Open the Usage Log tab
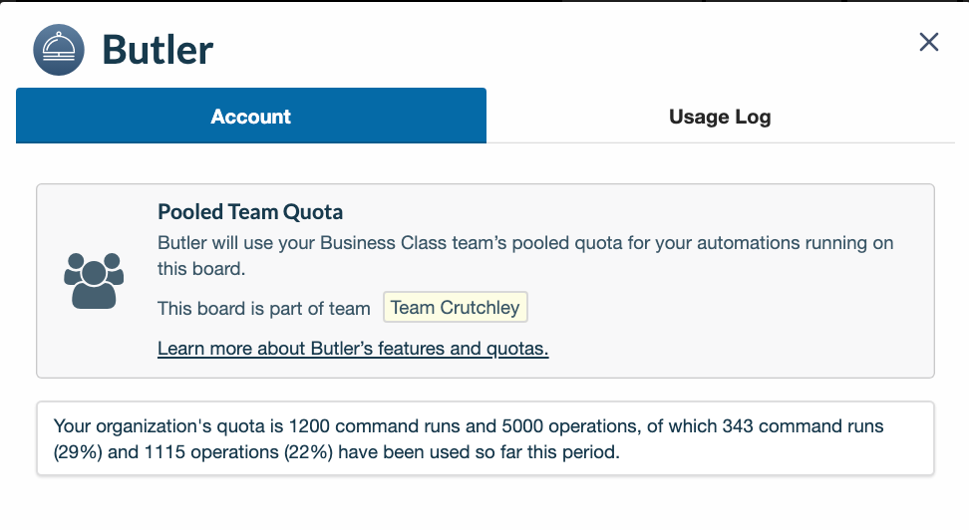 coord(720,117)
